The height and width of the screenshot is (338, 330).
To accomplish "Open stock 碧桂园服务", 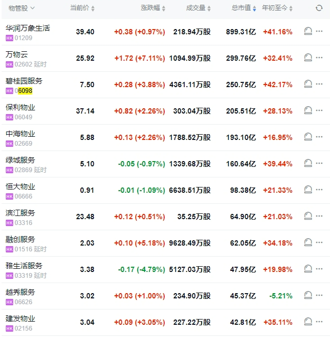I will click(x=24, y=81).
